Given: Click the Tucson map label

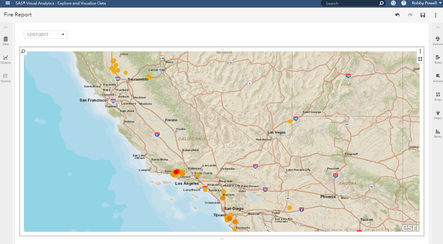Looking at the screenshot, I should (x=366, y=219).
